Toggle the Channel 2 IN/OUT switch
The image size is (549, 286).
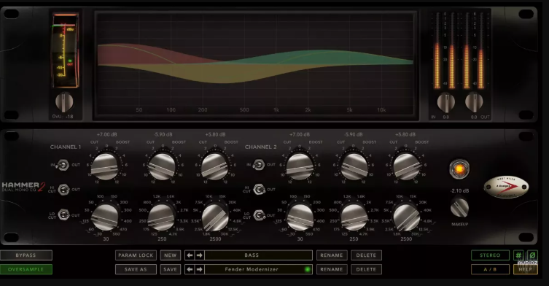(259, 165)
